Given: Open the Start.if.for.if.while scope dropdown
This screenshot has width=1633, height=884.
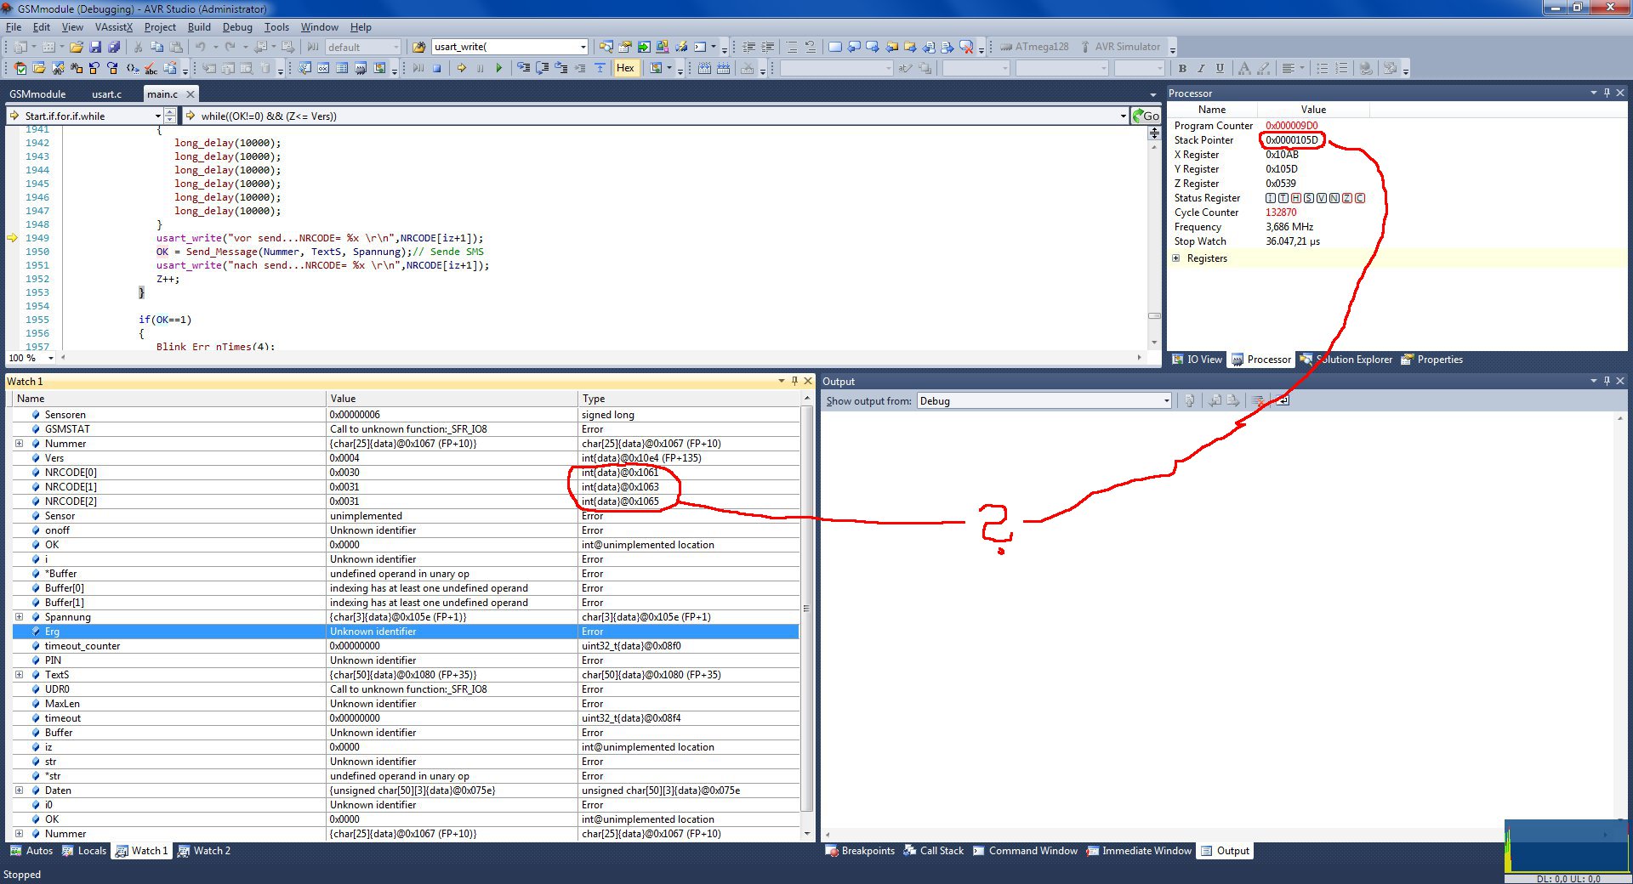Looking at the screenshot, I should pyautogui.click(x=157, y=116).
